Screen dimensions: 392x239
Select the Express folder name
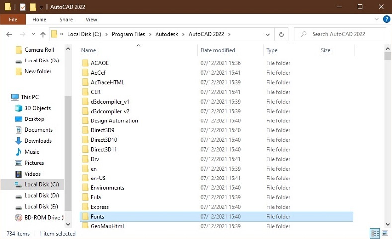pos(100,207)
